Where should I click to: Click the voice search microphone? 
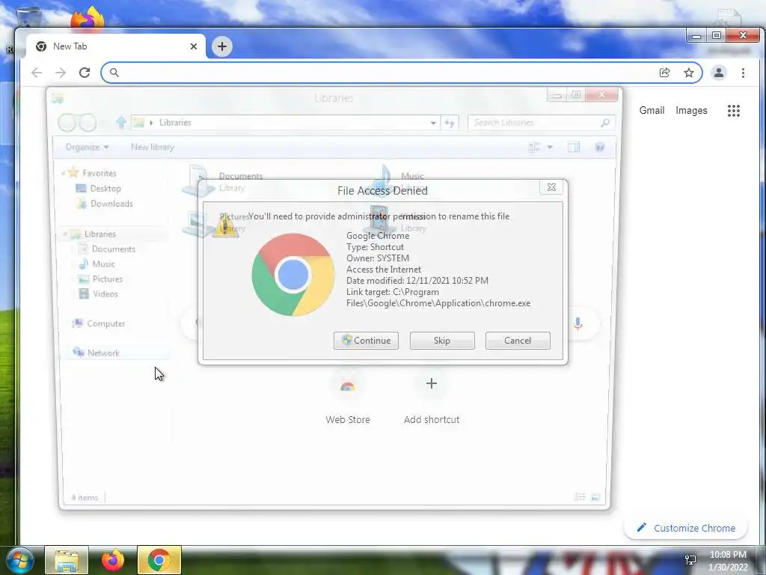point(578,323)
